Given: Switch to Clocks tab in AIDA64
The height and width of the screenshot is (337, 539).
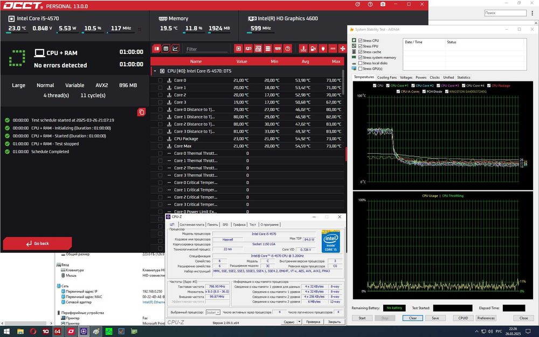Looking at the screenshot, I should coord(434,77).
